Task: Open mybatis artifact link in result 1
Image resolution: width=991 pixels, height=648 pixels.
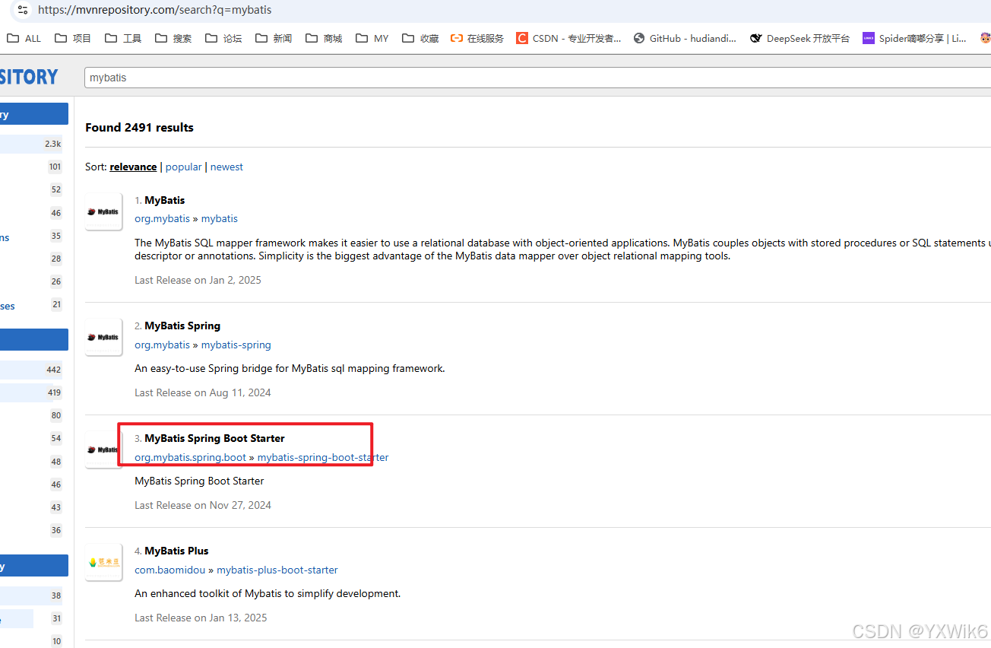Action: pos(220,218)
